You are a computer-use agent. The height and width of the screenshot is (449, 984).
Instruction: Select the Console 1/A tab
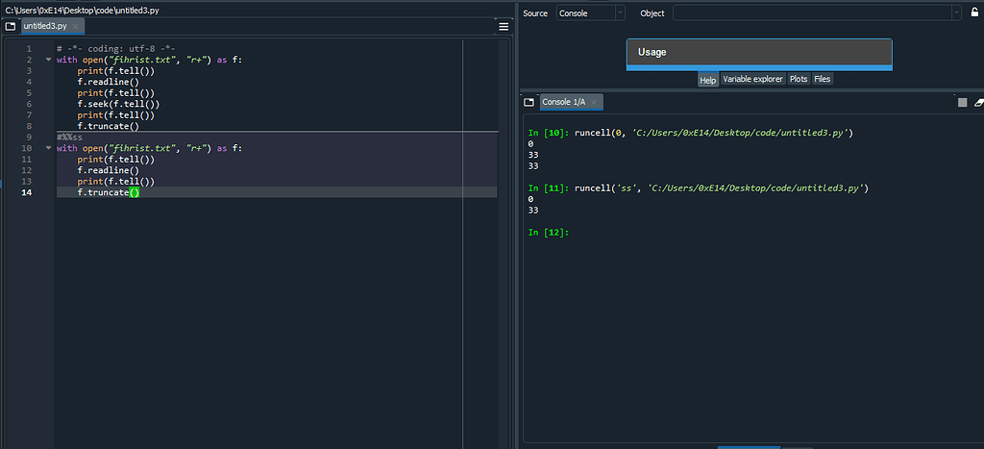coord(565,102)
